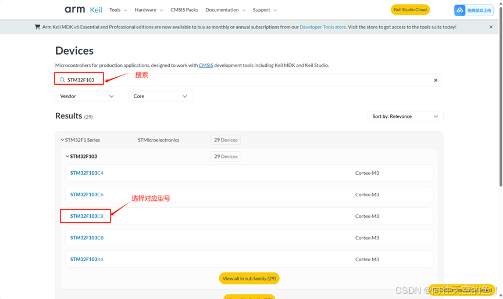Open the Core filter dropdown
The height and width of the screenshot is (299, 503).
pyautogui.click(x=160, y=96)
